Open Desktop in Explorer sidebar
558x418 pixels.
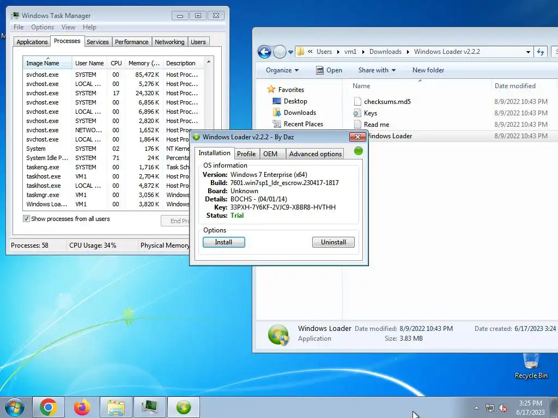coord(295,101)
